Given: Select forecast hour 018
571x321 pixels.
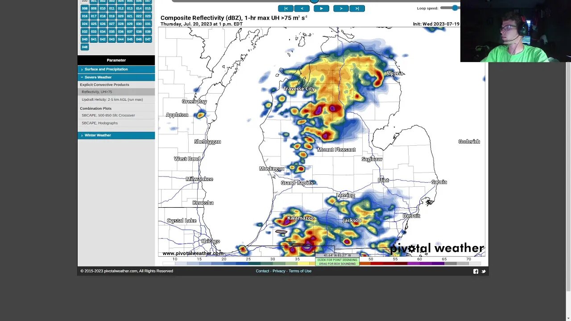Looking at the screenshot, I should 103,16.
